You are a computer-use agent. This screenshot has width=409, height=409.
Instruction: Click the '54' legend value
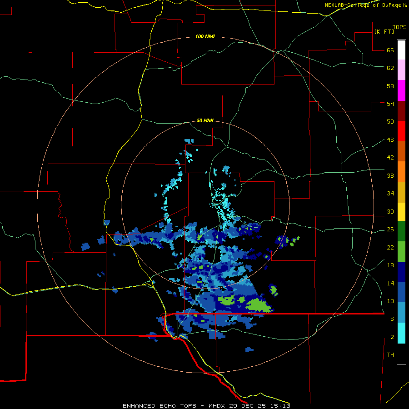(390, 104)
